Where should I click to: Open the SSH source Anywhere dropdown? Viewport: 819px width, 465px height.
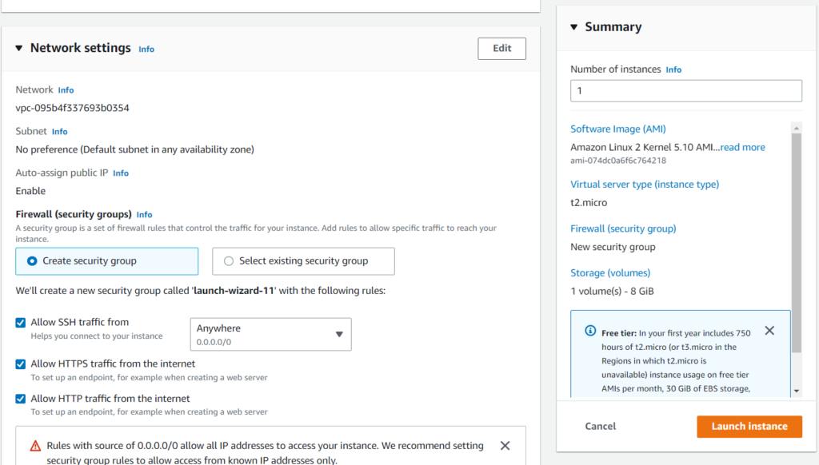(270, 334)
